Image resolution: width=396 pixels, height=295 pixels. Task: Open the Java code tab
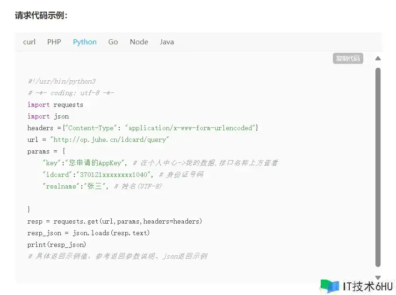click(x=167, y=42)
